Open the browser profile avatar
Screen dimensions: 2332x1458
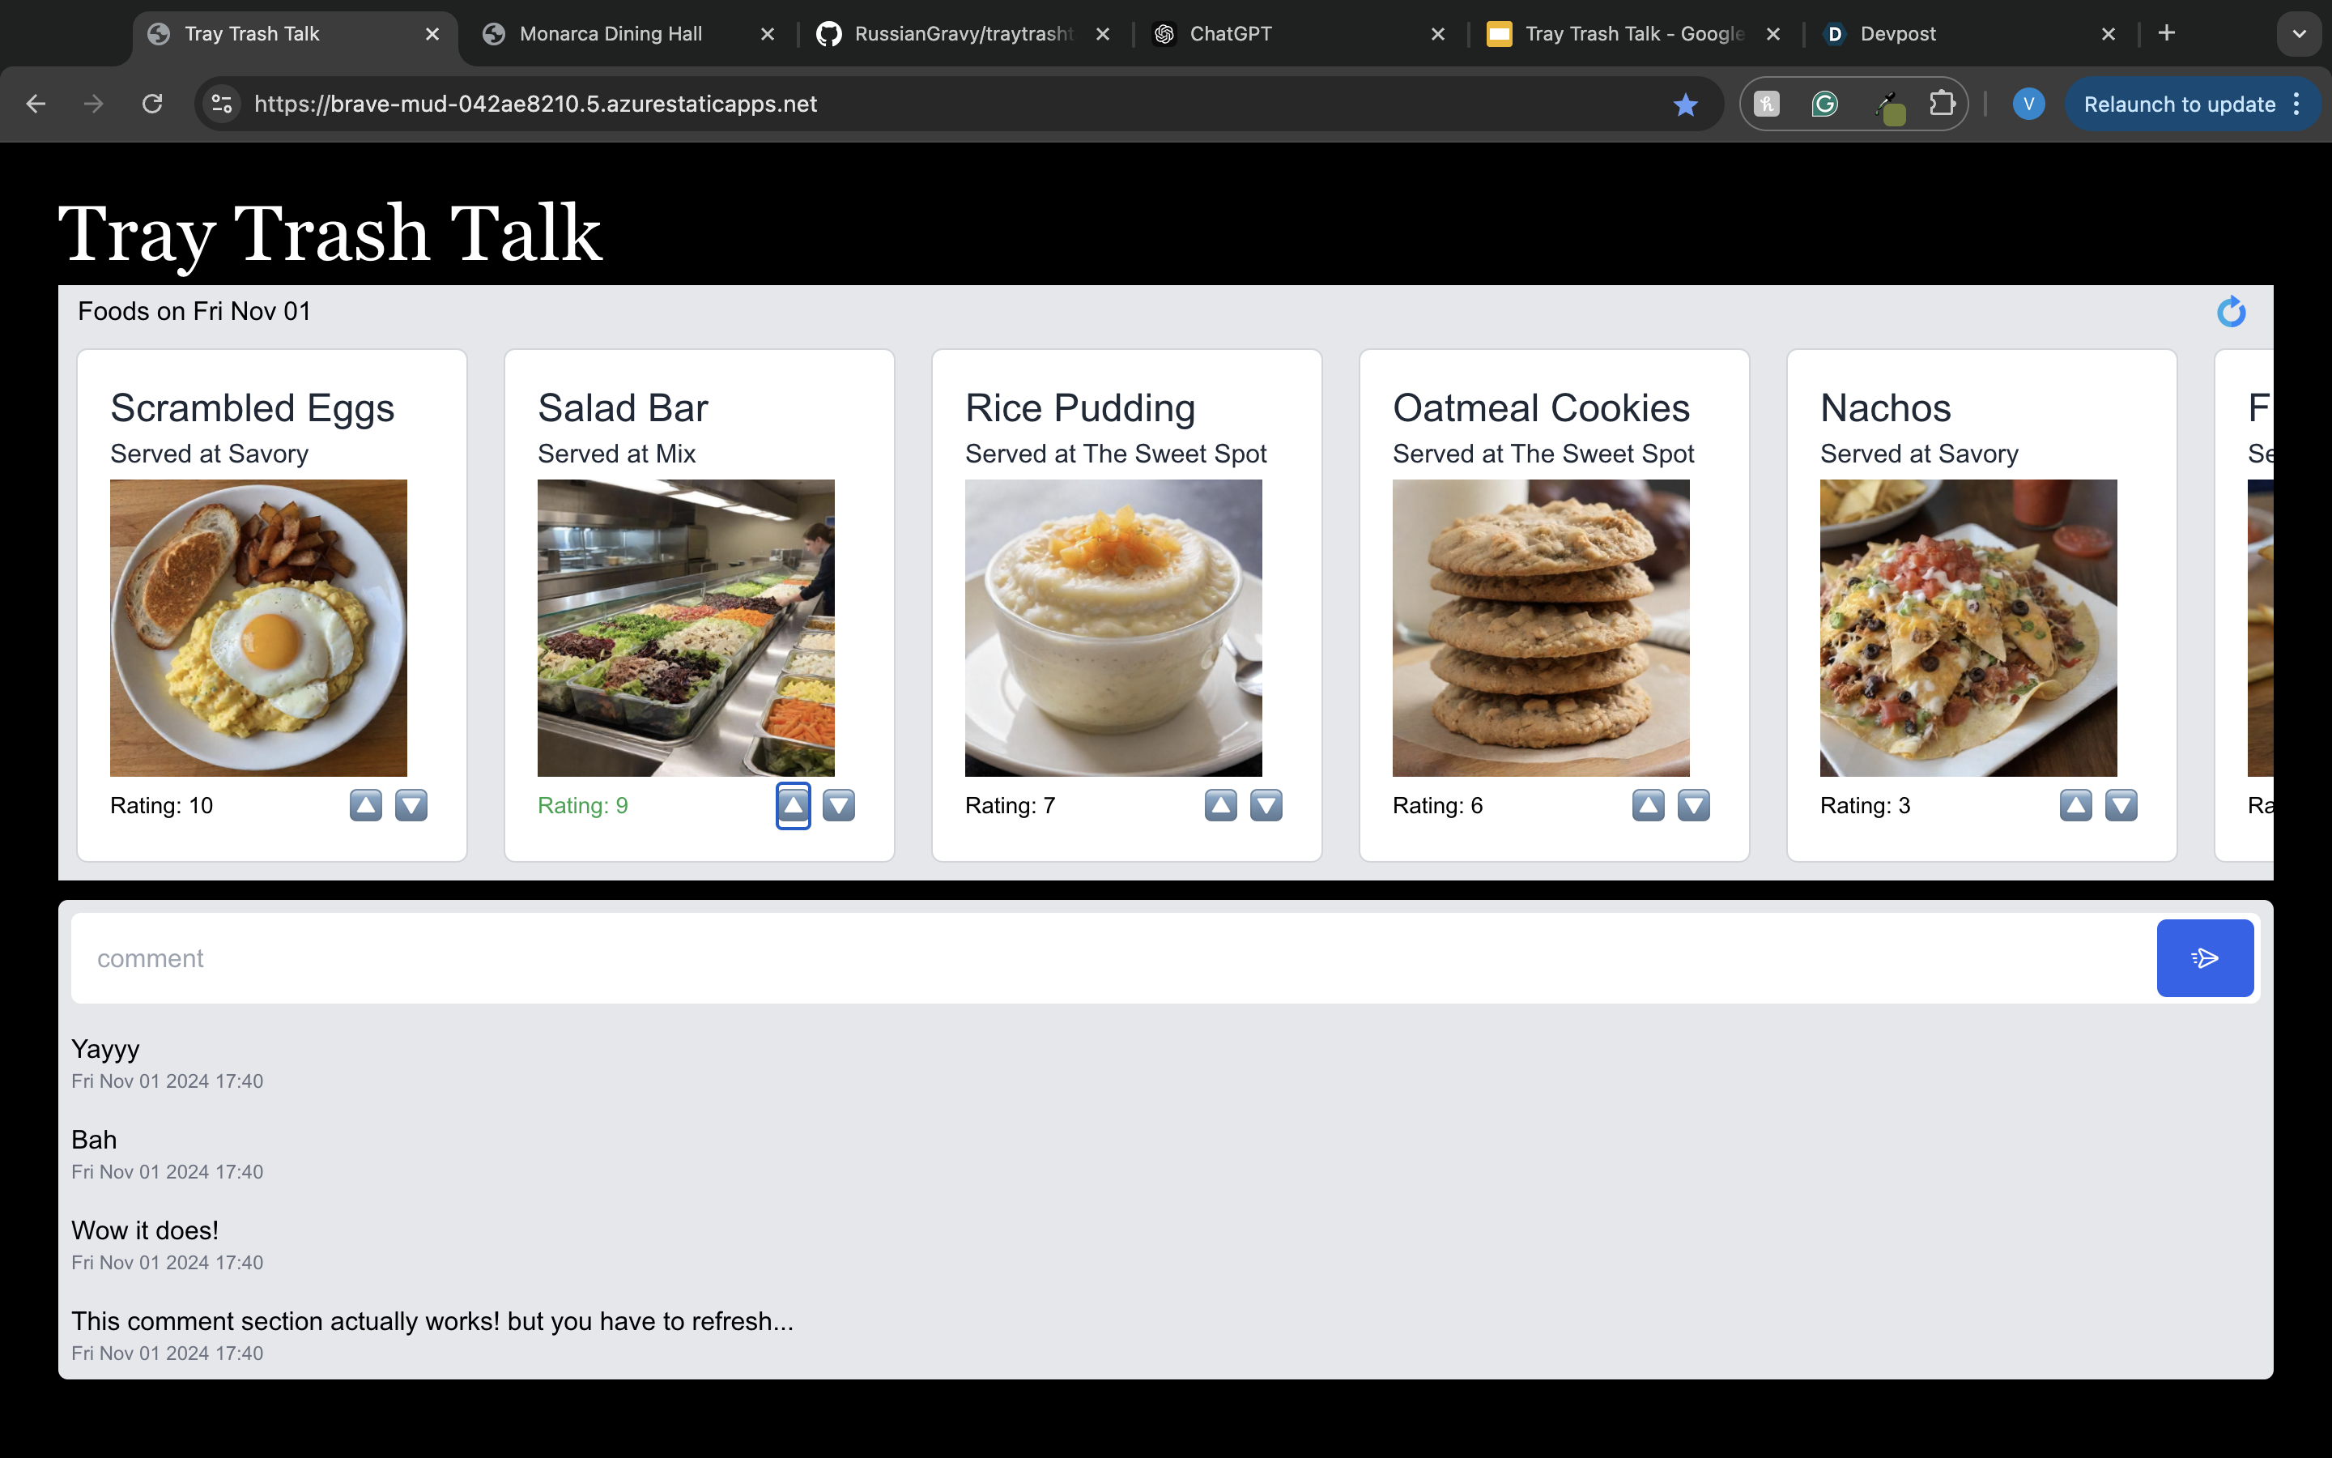2028,104
